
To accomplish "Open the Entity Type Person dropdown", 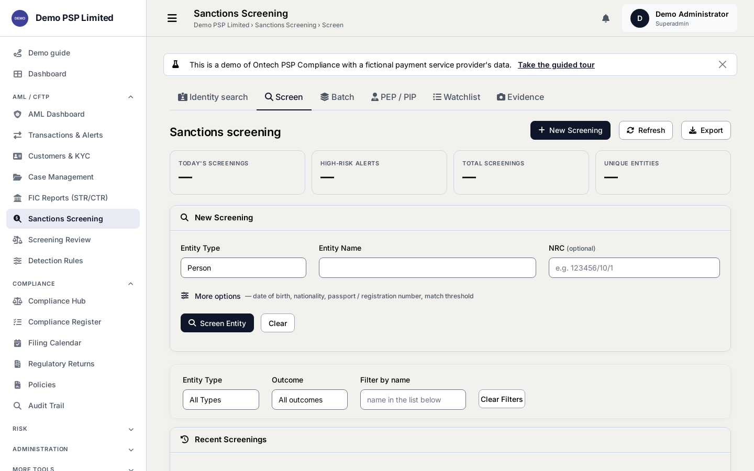I will pyautogui.click(x=243, y=267).
